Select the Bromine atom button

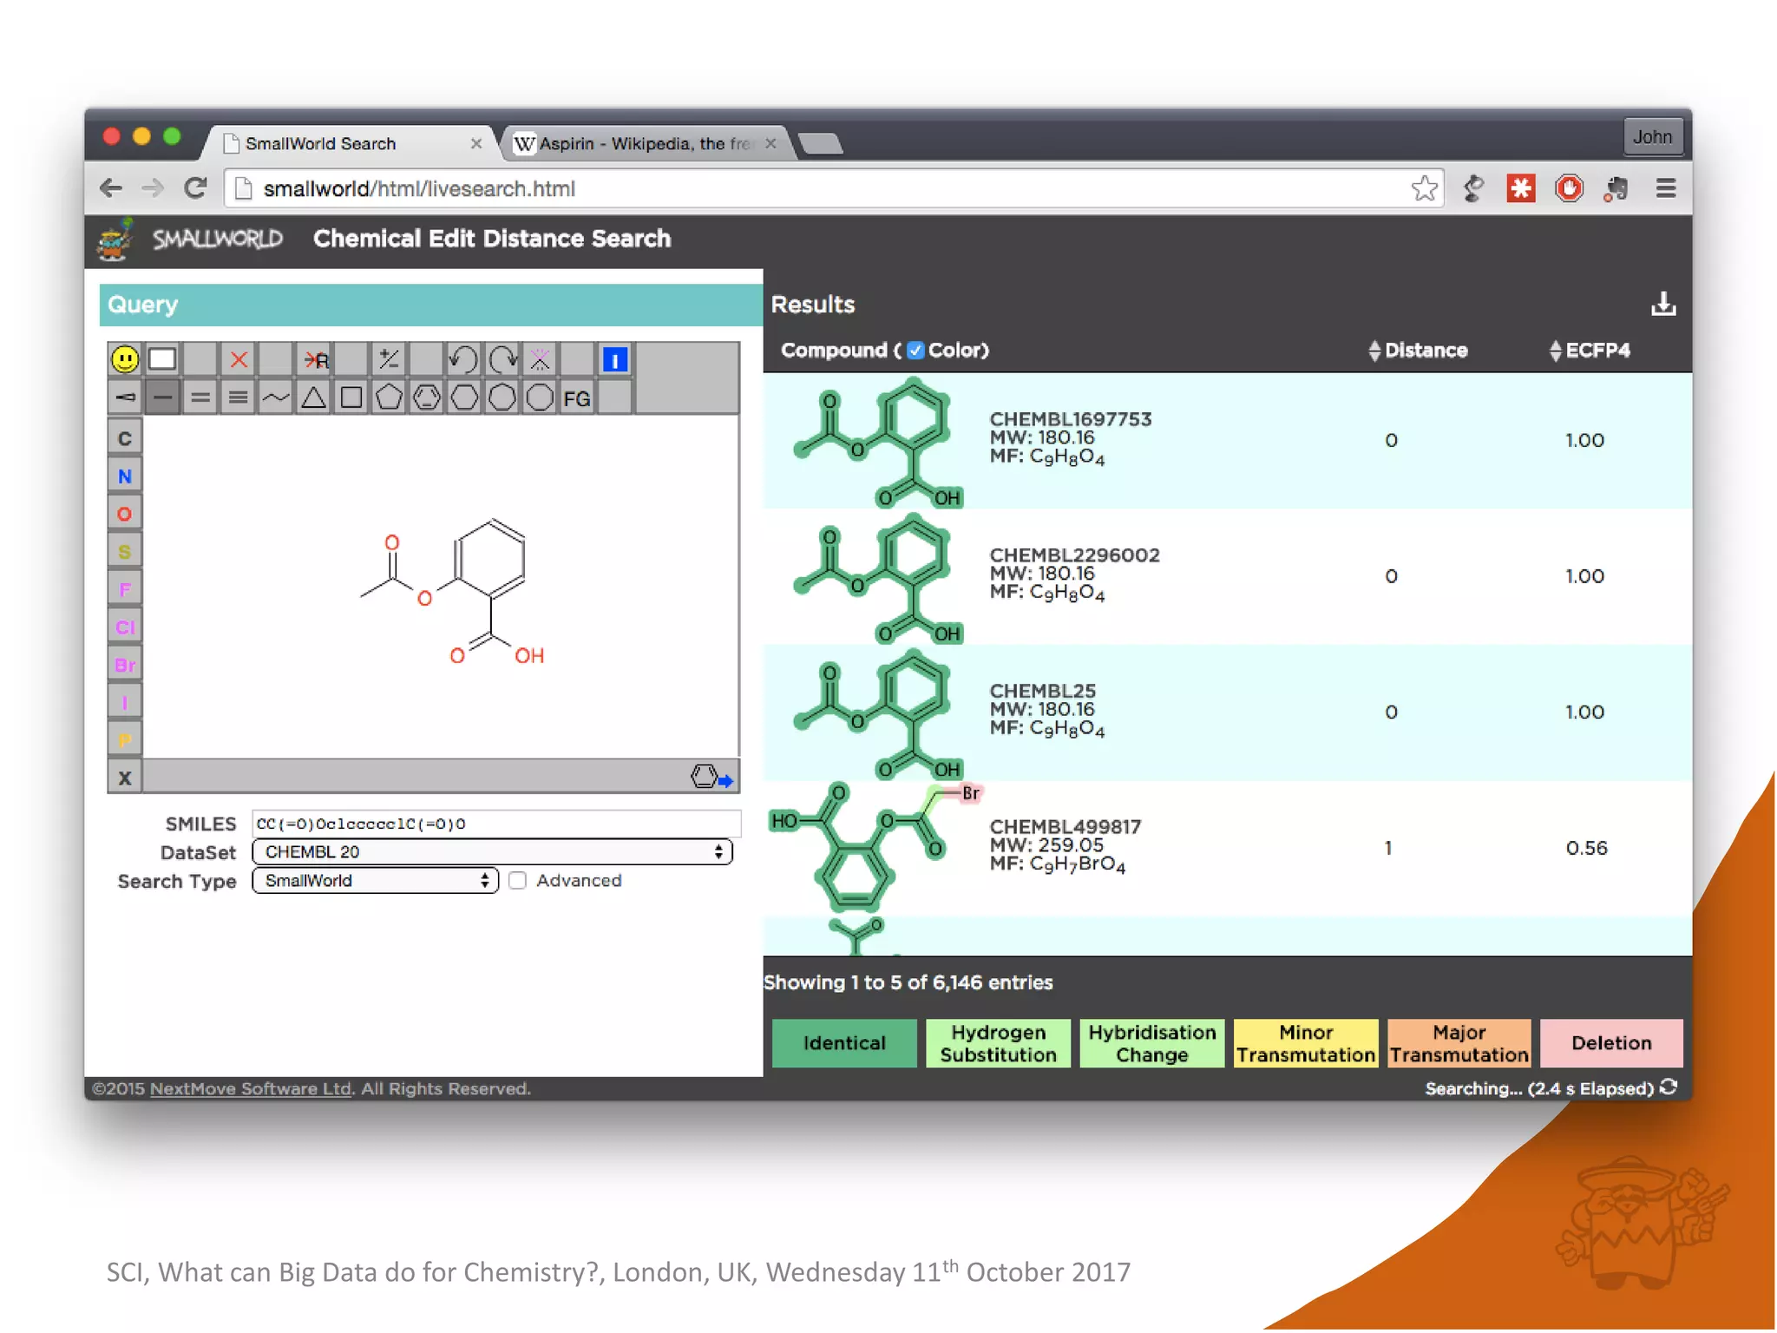pyautogui.click(x=125, y=665)
